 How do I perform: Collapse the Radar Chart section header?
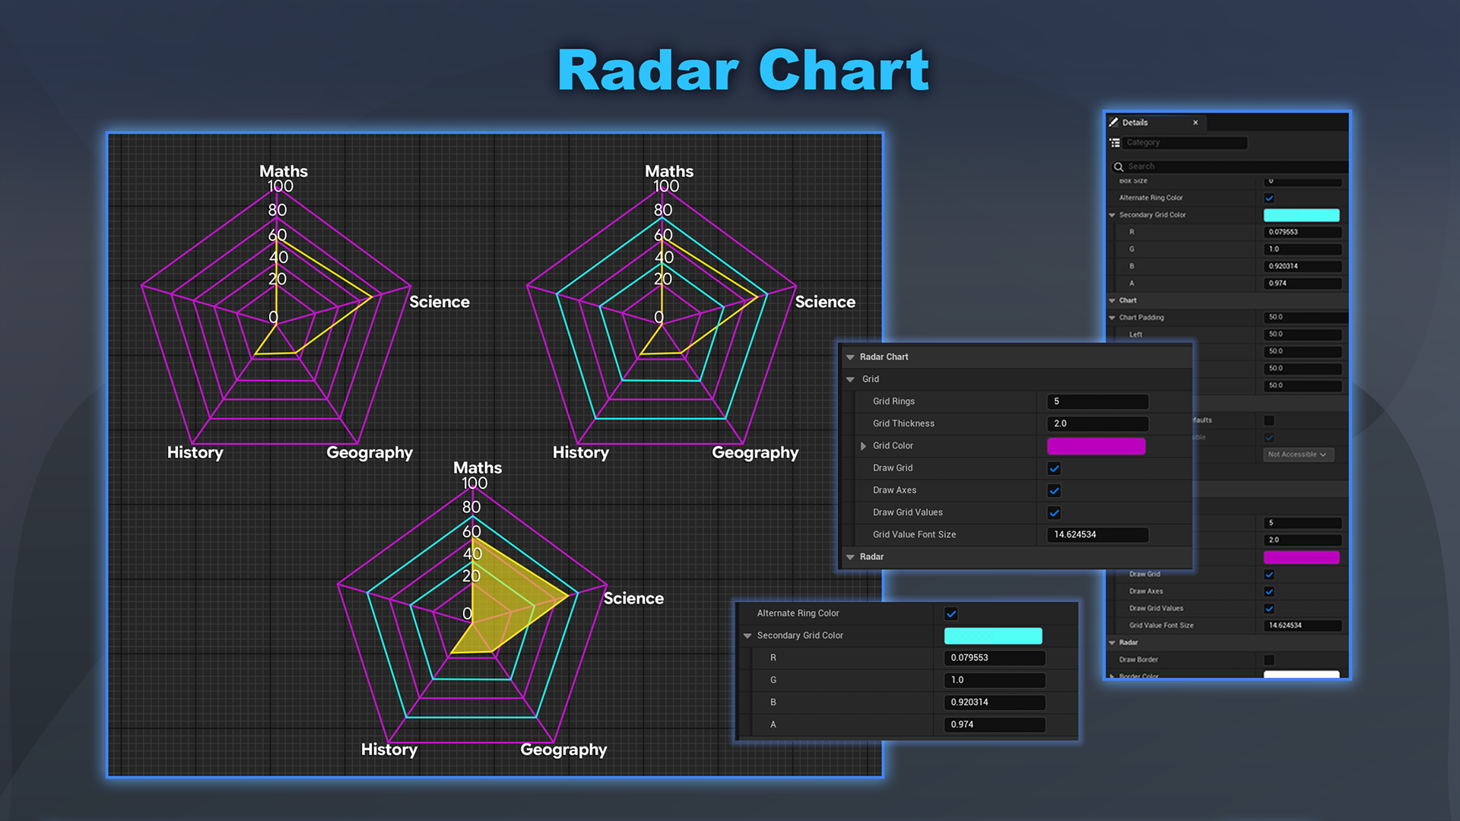pyautogui.click(x=850, y=357)
